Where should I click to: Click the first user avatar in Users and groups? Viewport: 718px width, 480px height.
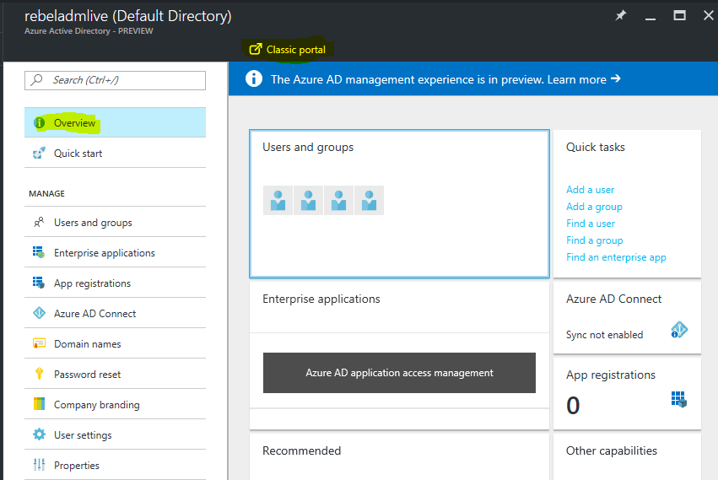(x=278, y=201)
